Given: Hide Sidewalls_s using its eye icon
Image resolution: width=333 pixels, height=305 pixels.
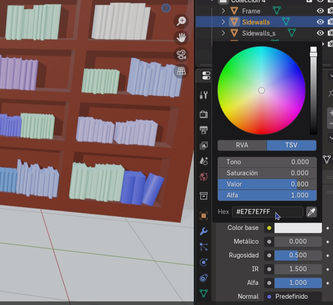Looking at the screenshot, I should tap(320, 33).
